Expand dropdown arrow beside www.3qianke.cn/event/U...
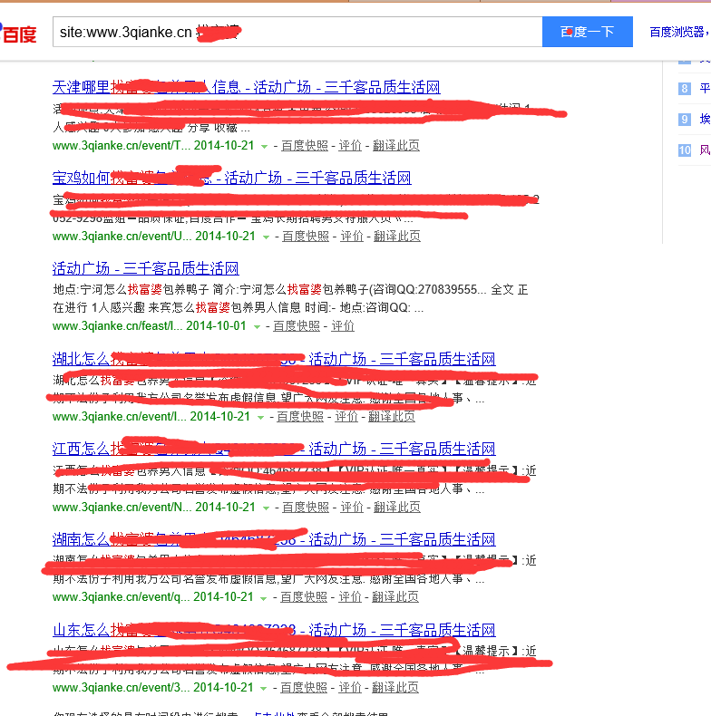The width and height of the screenshot is (711, 716). 266,237
